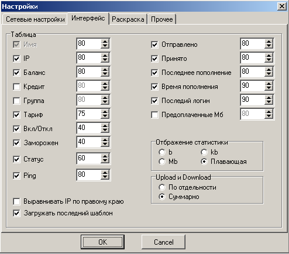Toggle the Тариф checkbox

tap(16, 115)
